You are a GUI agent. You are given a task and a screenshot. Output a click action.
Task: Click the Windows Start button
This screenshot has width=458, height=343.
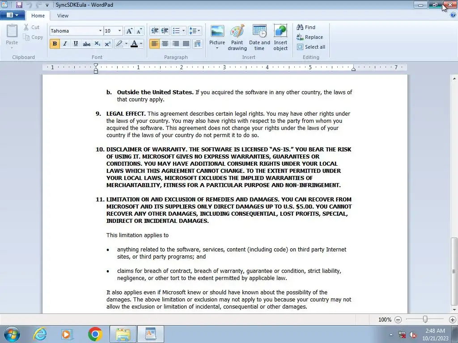click(12, 334)
